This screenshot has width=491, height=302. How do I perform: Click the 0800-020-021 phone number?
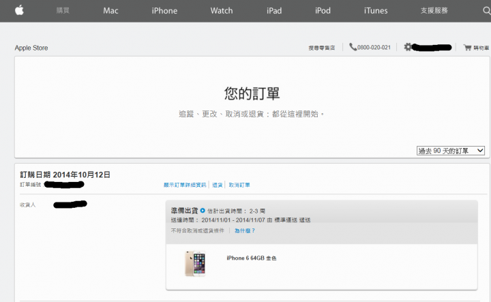tap(374, 48)
